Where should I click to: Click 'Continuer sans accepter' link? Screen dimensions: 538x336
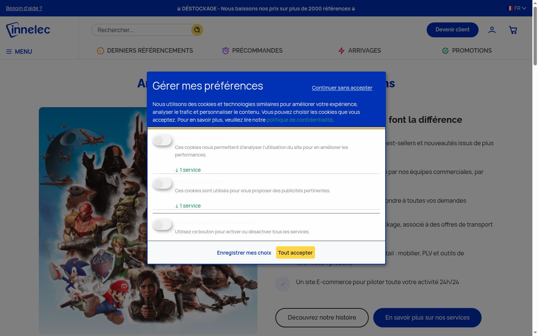(342, 88)
